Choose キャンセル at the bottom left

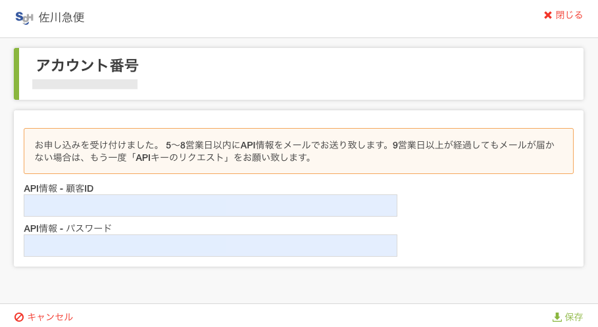point(50,317)
